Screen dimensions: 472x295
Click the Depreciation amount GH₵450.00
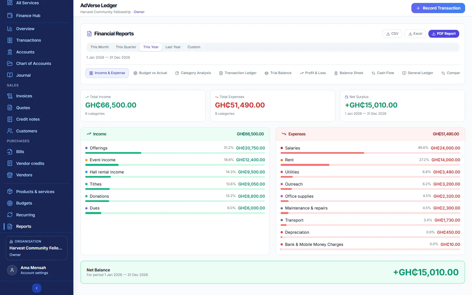(x=448, y=232)
